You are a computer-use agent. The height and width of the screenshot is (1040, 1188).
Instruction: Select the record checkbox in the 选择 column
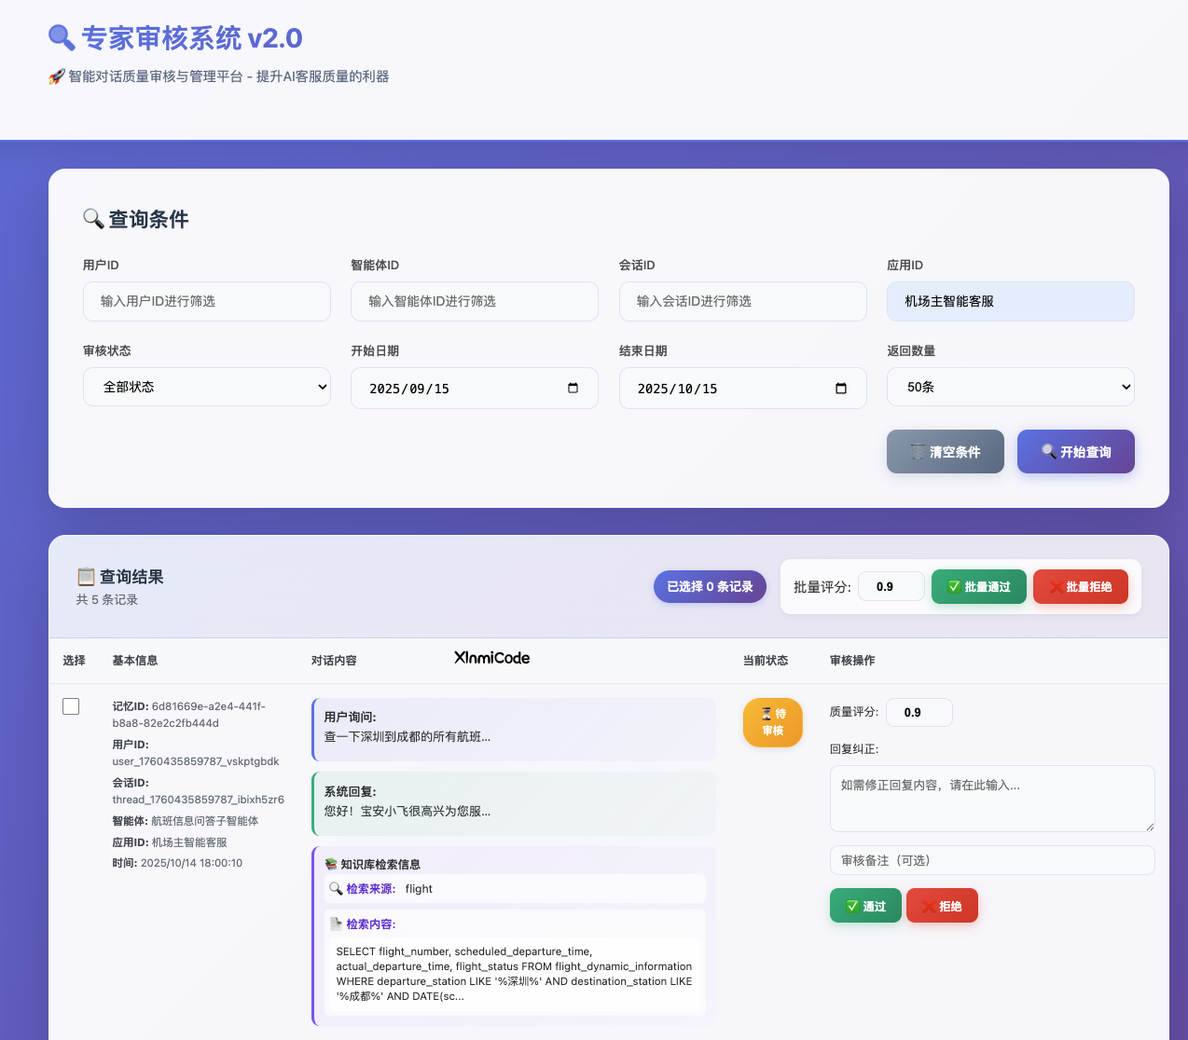pos(71,706)
